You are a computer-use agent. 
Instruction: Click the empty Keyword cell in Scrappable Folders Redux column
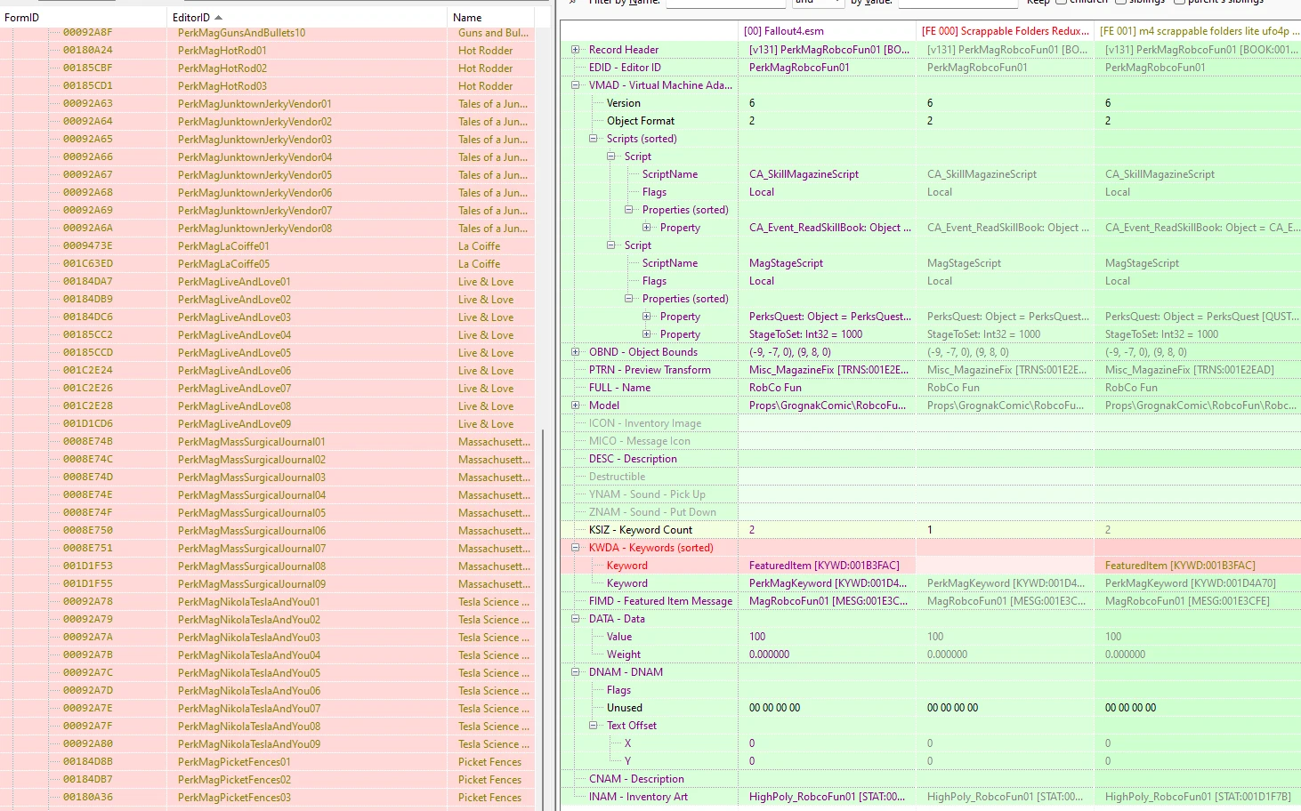[1005, 566]
